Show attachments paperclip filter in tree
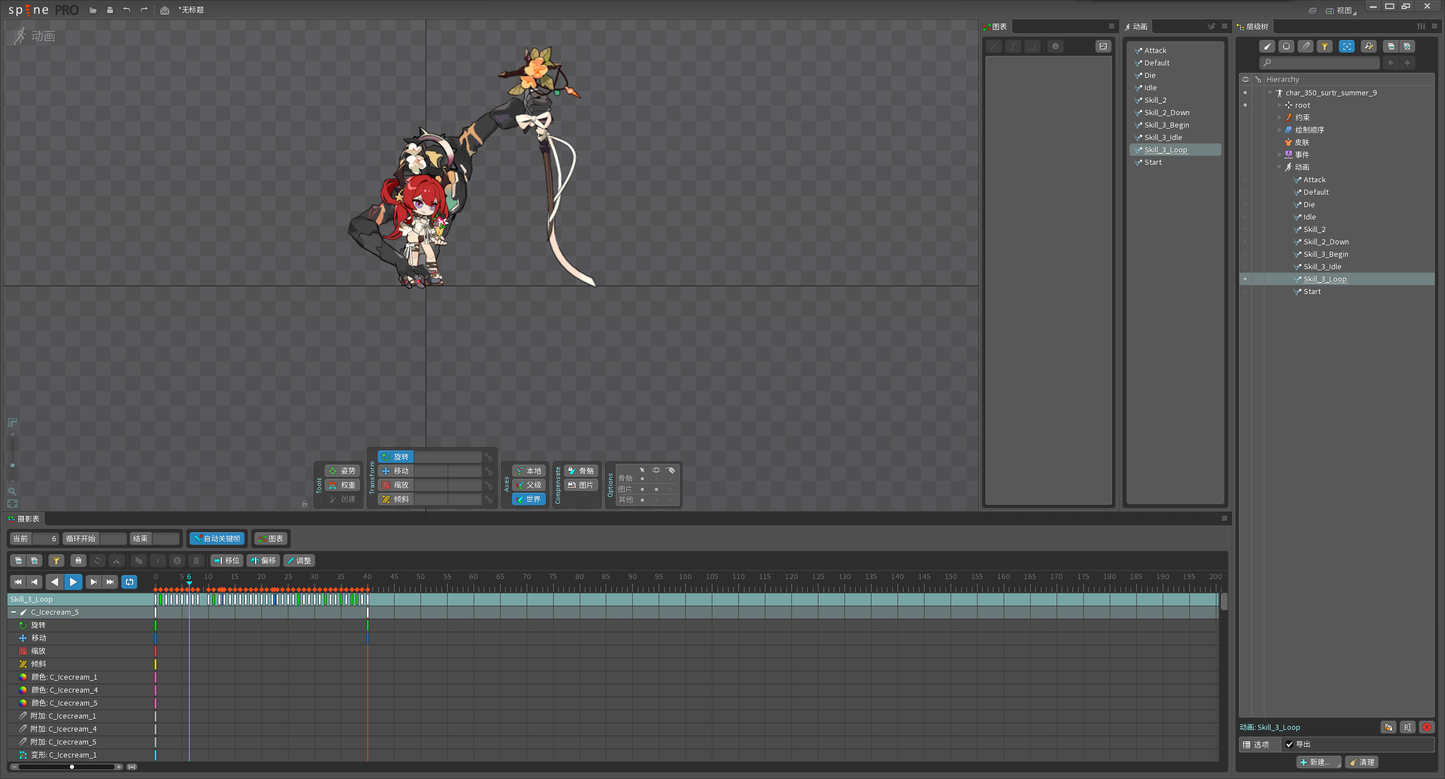1445x779 pixels. 1306,46
